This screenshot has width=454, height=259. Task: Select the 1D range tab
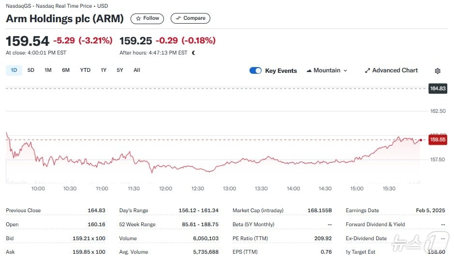click(14, 70)
